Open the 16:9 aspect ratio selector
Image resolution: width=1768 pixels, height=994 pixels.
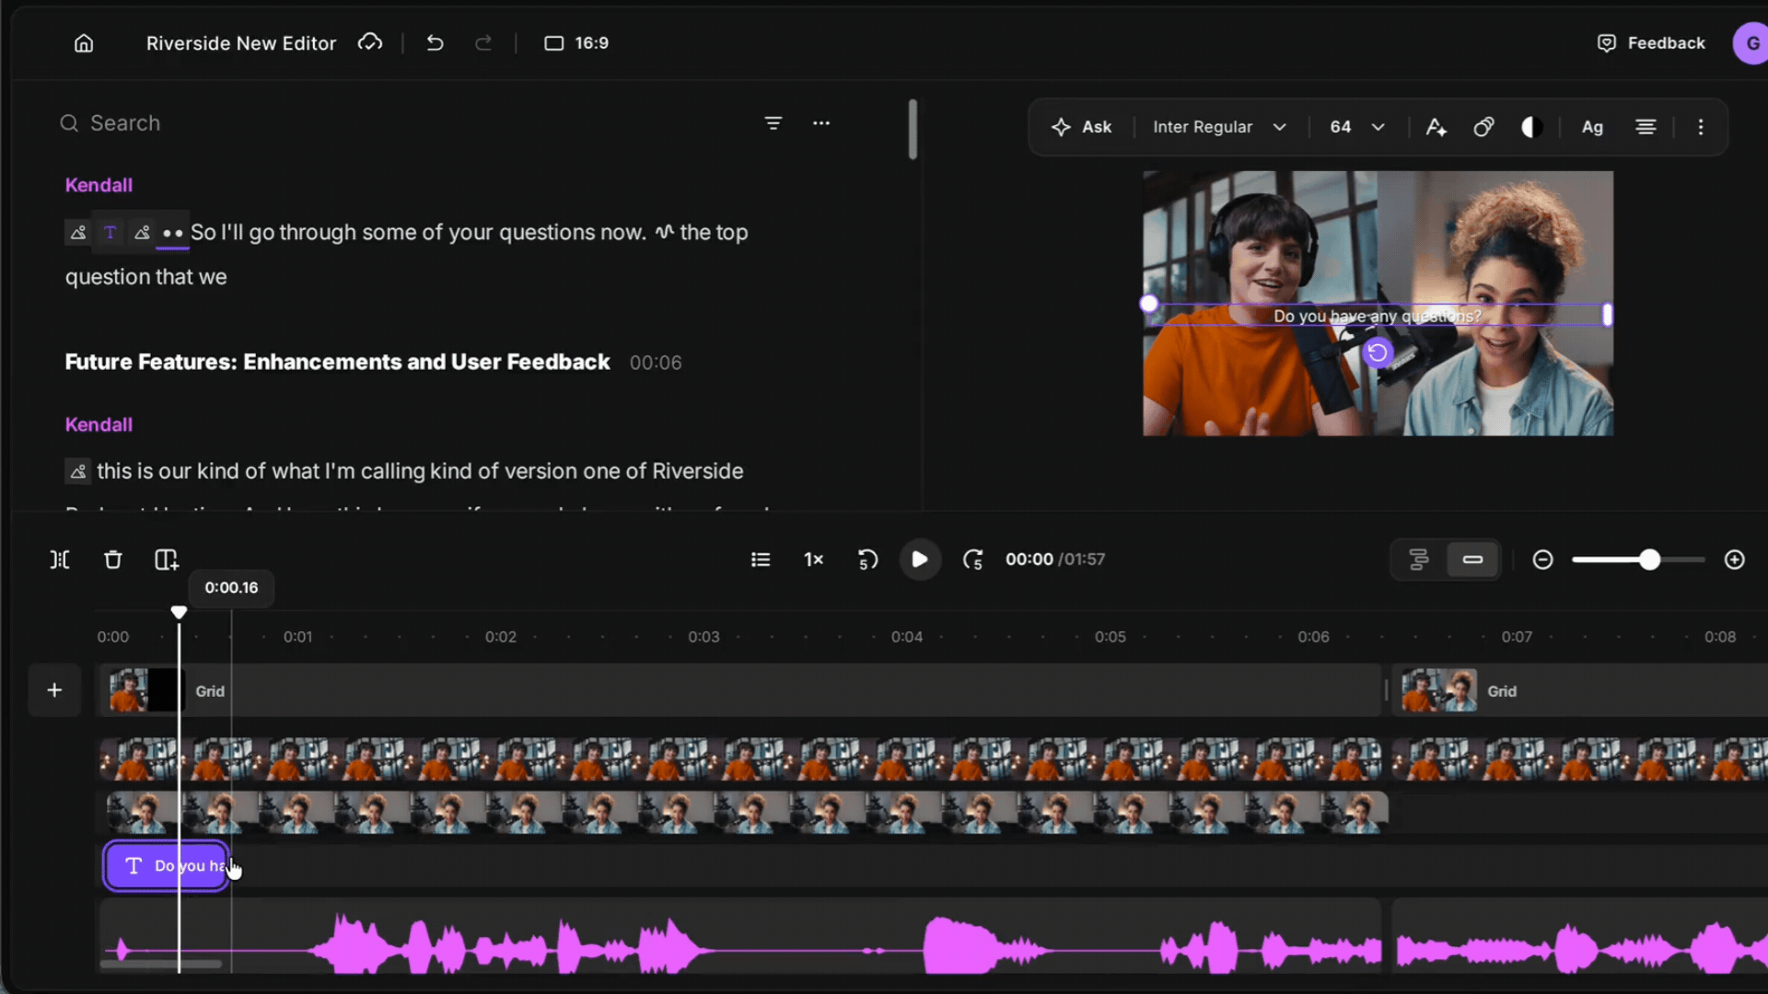(x=576, y=43)
